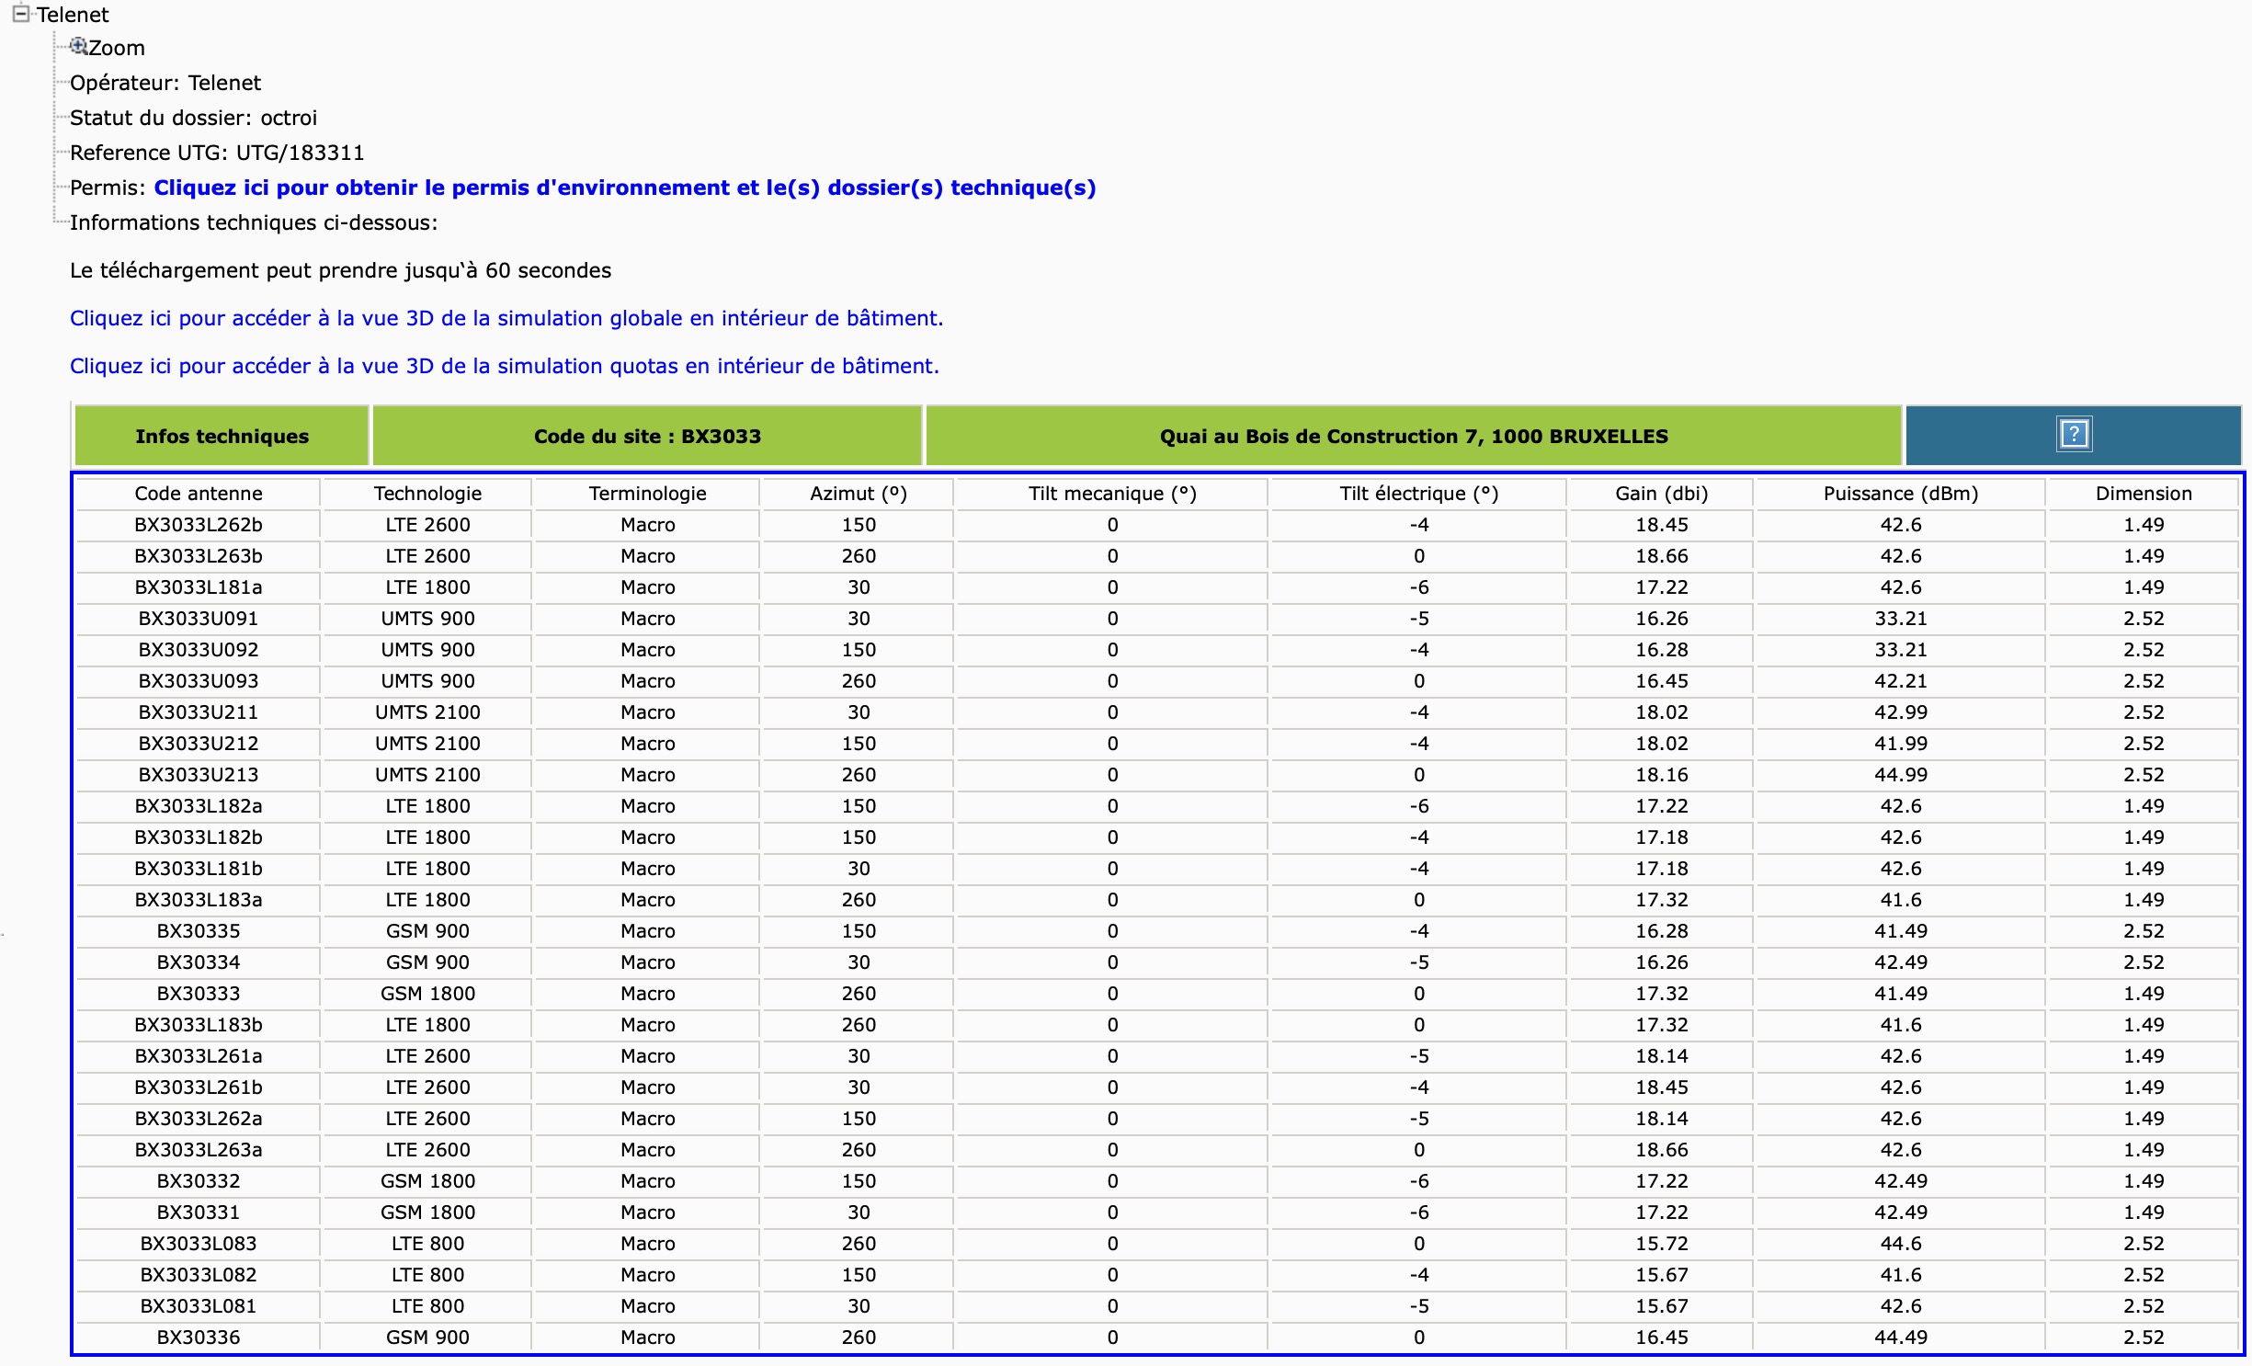Image resolution: width=2252 pixels, height=1366 pixels.
Task: Open the 3D view of global simulation link
Action: 506,318
